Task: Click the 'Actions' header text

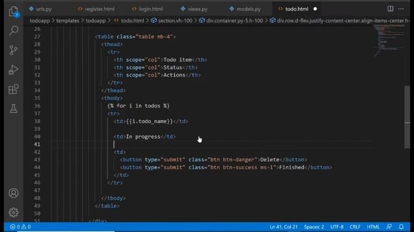Action: click(174, 75)
